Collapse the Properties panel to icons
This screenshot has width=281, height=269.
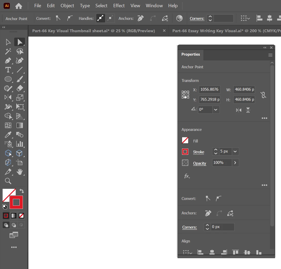point(265,47)
